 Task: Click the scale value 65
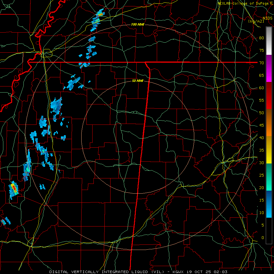(x=262, y=76)
